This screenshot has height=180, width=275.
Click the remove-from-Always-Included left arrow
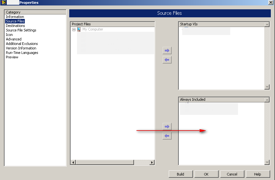click(x=167, y=136)
